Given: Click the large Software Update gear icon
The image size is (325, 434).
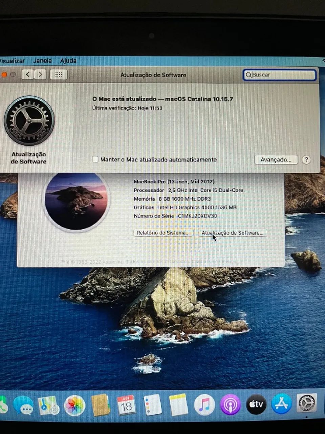Looking at the screenshot, I should [x=29, y=121].
